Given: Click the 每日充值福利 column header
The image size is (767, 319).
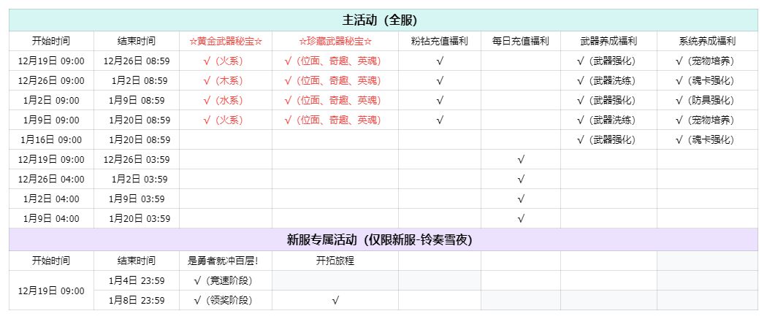Looking at the screenshot, I should tap(520, 42).
